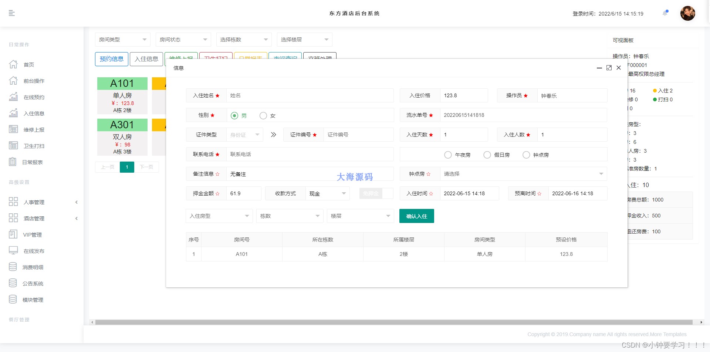The height and width of the screenshot is (352, 710).
Task: Select 假日房 radio option
Action: pyautogui.click(x=487, y=155)
